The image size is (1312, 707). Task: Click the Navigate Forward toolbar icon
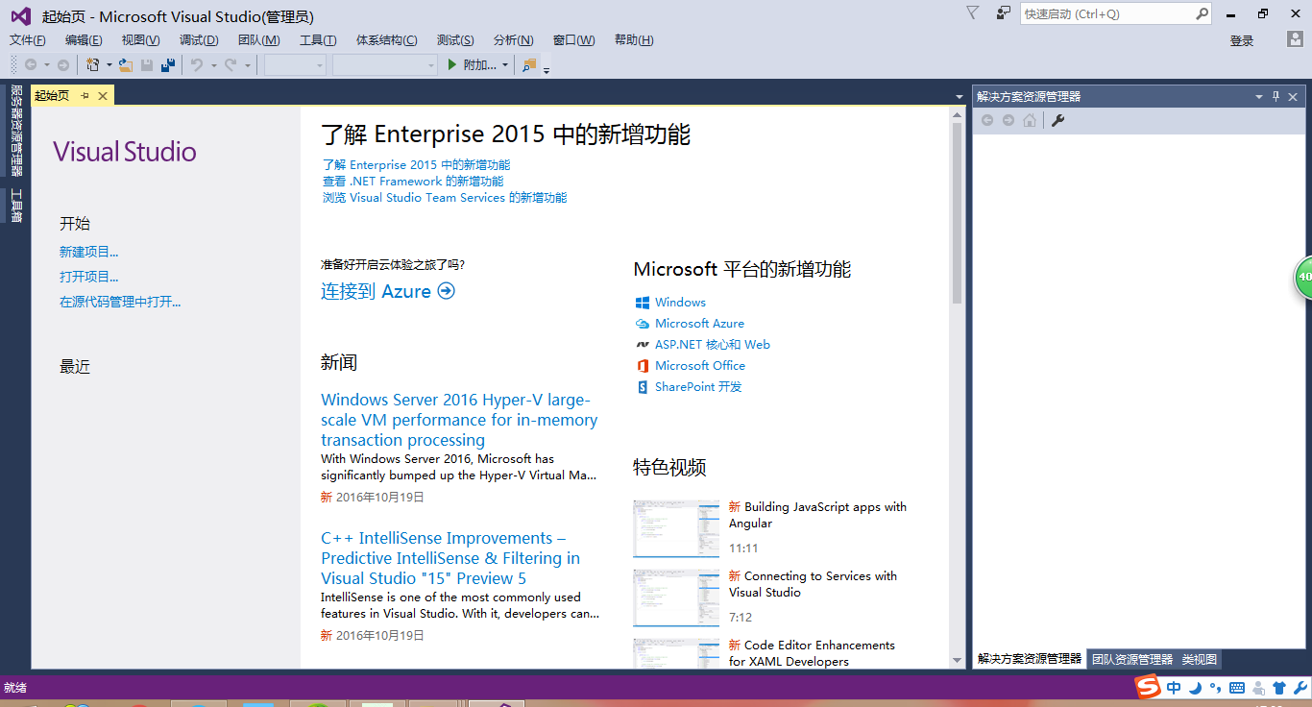pyautogui.click(x=63, y=64)
